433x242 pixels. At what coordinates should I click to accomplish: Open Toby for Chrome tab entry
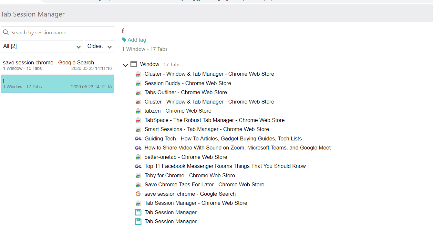pyautogui.click(x=190, y=175)
